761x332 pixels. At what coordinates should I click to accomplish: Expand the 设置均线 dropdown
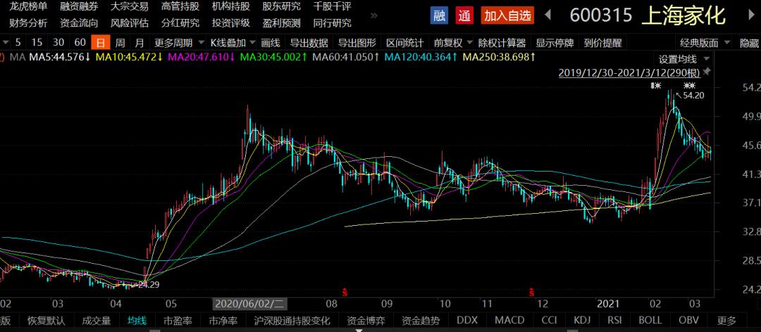pos(683,59)
